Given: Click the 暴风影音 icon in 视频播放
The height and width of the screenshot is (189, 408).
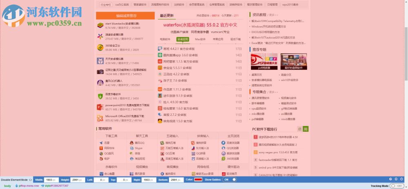Looking at the screenshot, I should tap(132, 174).
